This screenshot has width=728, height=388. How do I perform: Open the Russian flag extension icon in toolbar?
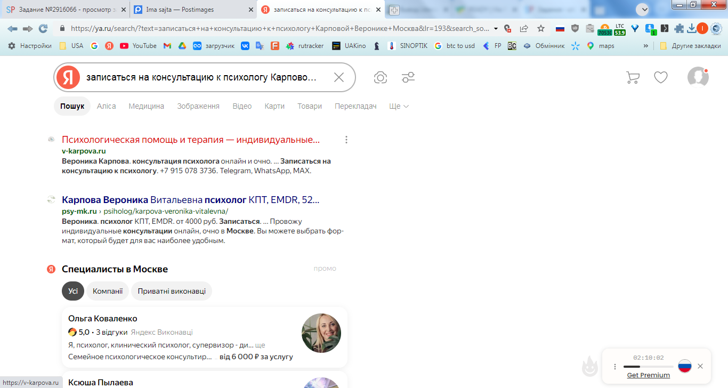[560, 29]
